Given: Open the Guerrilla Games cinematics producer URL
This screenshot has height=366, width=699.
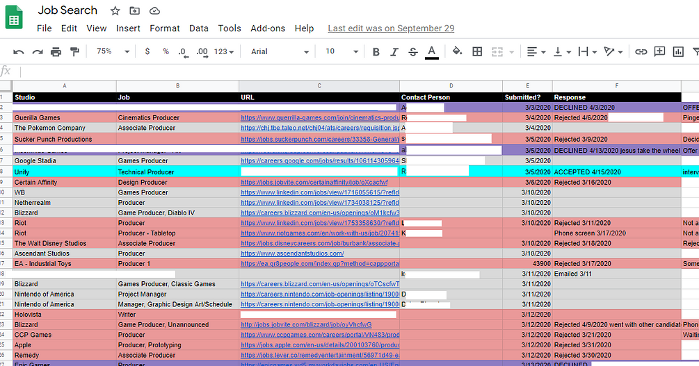Looking at the screenshot, I should click(320, 118).
